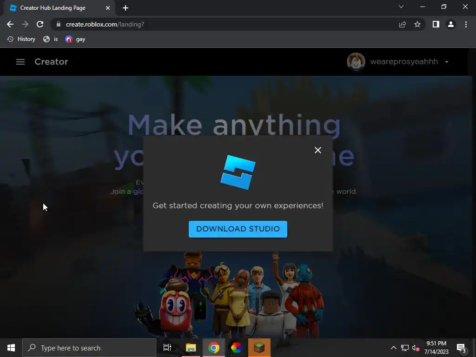Open the tab search chevron
This screenshot has width=476, height=357.
pyautogui.click(x=401, y=7)
